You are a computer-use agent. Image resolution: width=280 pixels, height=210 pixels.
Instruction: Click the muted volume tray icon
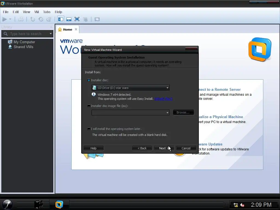click(242, 205)
